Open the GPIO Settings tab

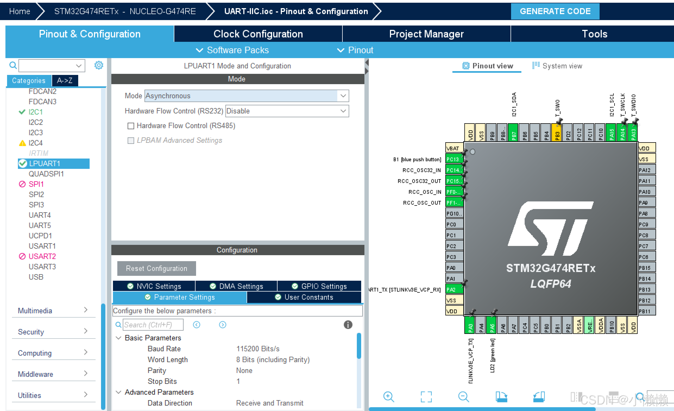coord(319,286)
